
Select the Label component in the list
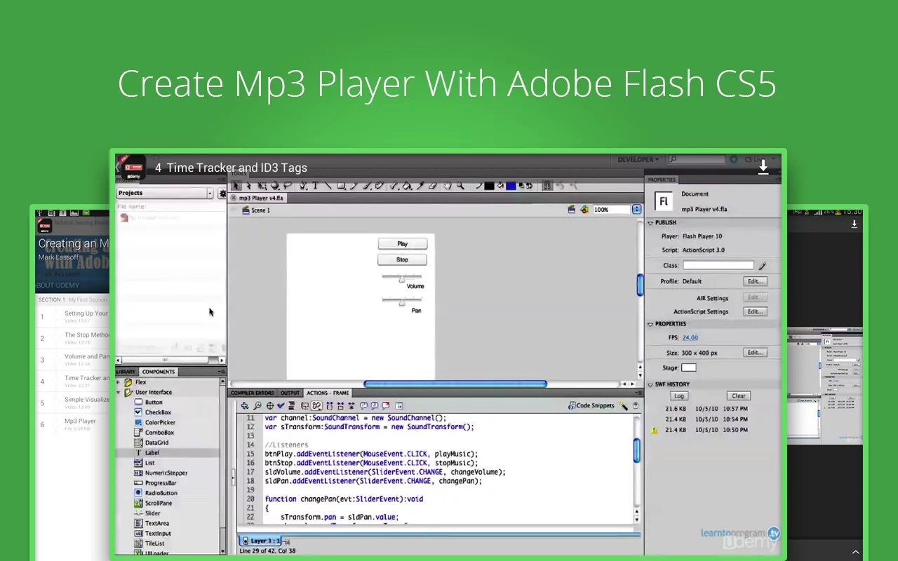coord(168,453)
